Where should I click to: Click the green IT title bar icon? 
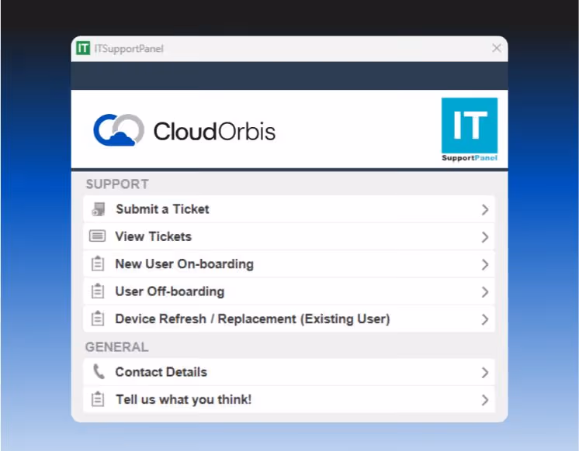coord(83,48)
